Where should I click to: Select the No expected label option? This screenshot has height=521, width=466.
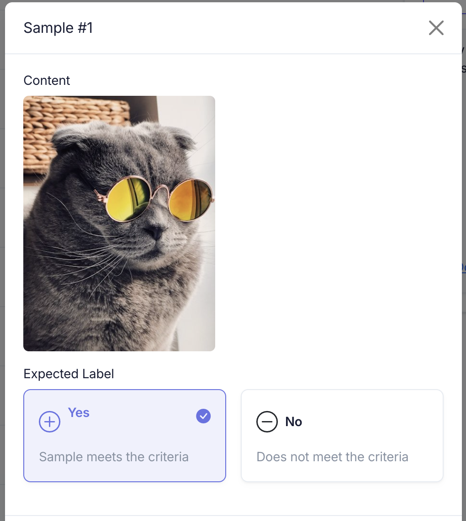coord(342,435)
